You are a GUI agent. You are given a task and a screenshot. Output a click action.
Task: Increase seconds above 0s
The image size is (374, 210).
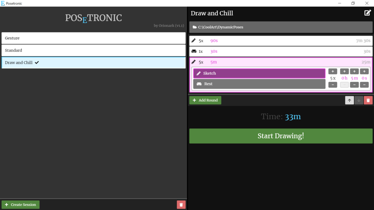coord(364,71)
